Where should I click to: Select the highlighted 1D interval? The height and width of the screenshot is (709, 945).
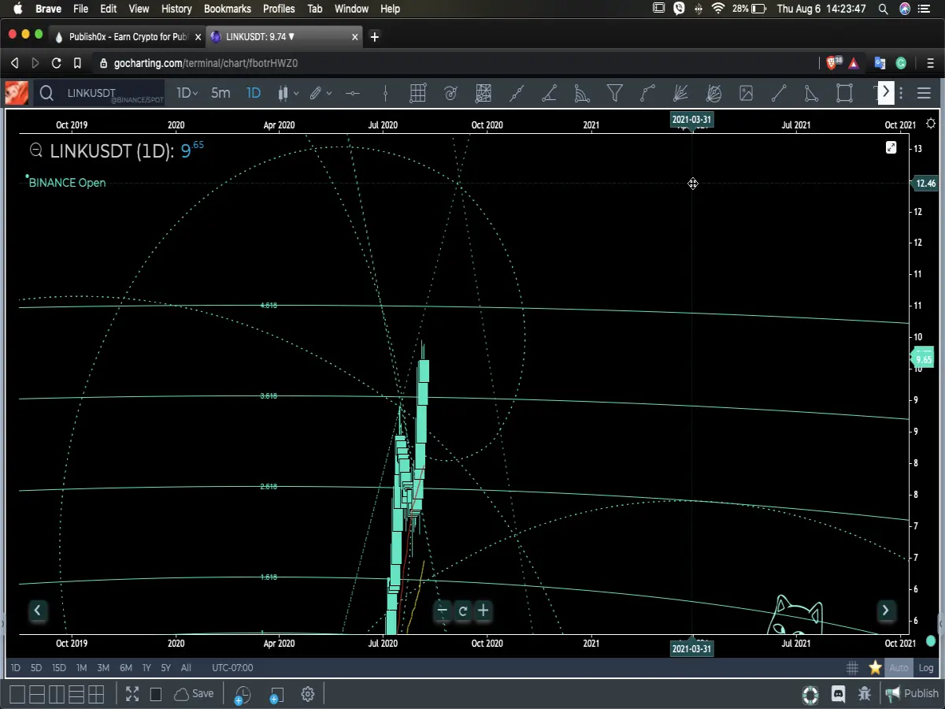[x=254, y=93]
